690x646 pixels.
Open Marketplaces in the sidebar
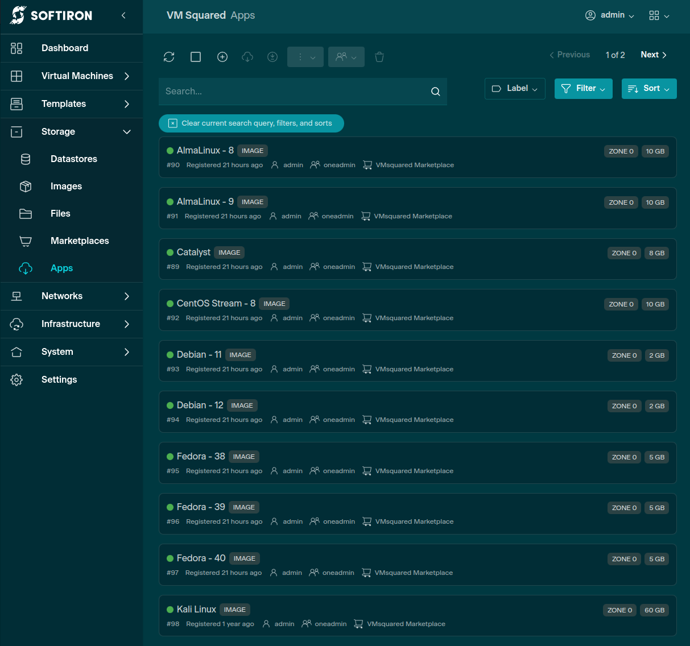pos(80,241)
